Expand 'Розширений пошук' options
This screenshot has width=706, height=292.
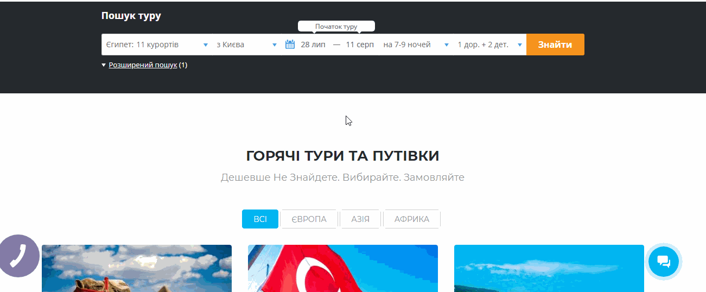point(143,65)
